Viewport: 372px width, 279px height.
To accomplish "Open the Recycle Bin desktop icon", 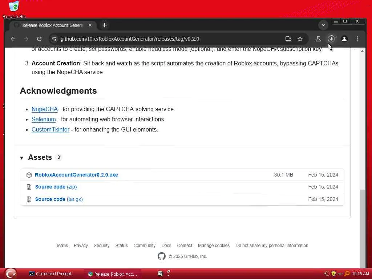I will coord(14,9).
